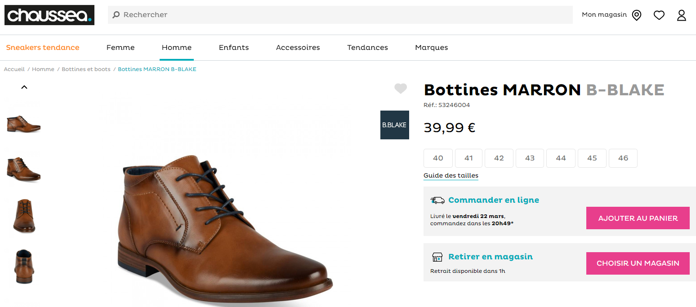This screenshot has width=696, height=307.
Task: Open the Femme menu
Action: tap(120, 48)
